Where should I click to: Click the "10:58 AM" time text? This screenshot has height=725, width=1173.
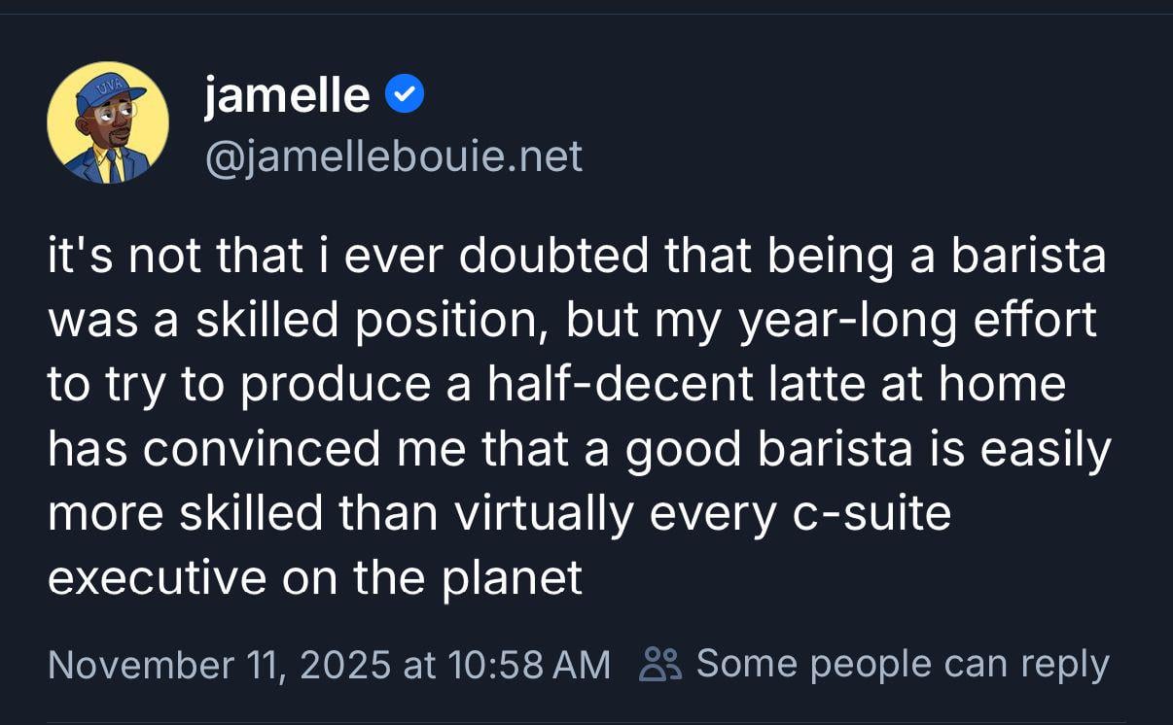click(x=529, y=665)
